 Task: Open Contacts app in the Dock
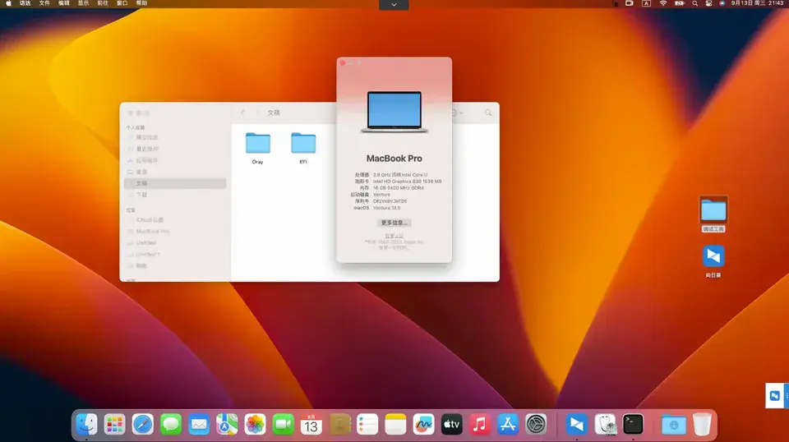(x=339, y=425)
